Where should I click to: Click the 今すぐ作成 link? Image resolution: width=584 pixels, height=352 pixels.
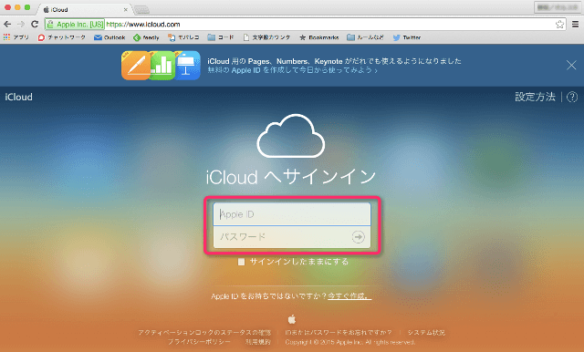coord(349,296)
